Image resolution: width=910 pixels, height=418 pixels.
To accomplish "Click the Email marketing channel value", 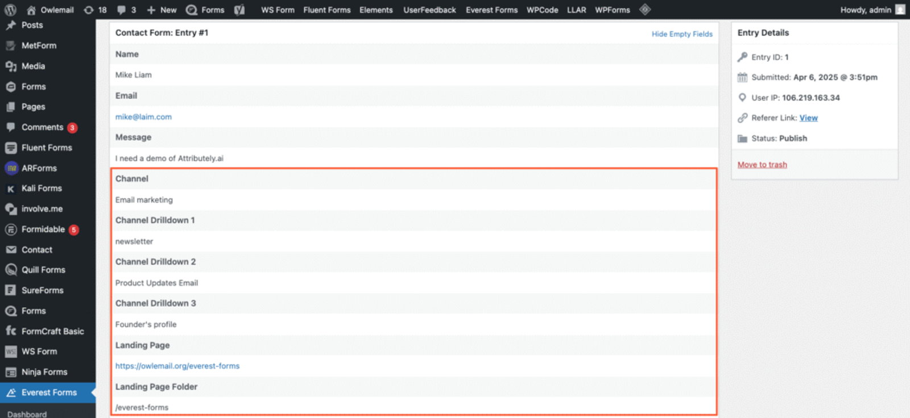I will point(144,200).
